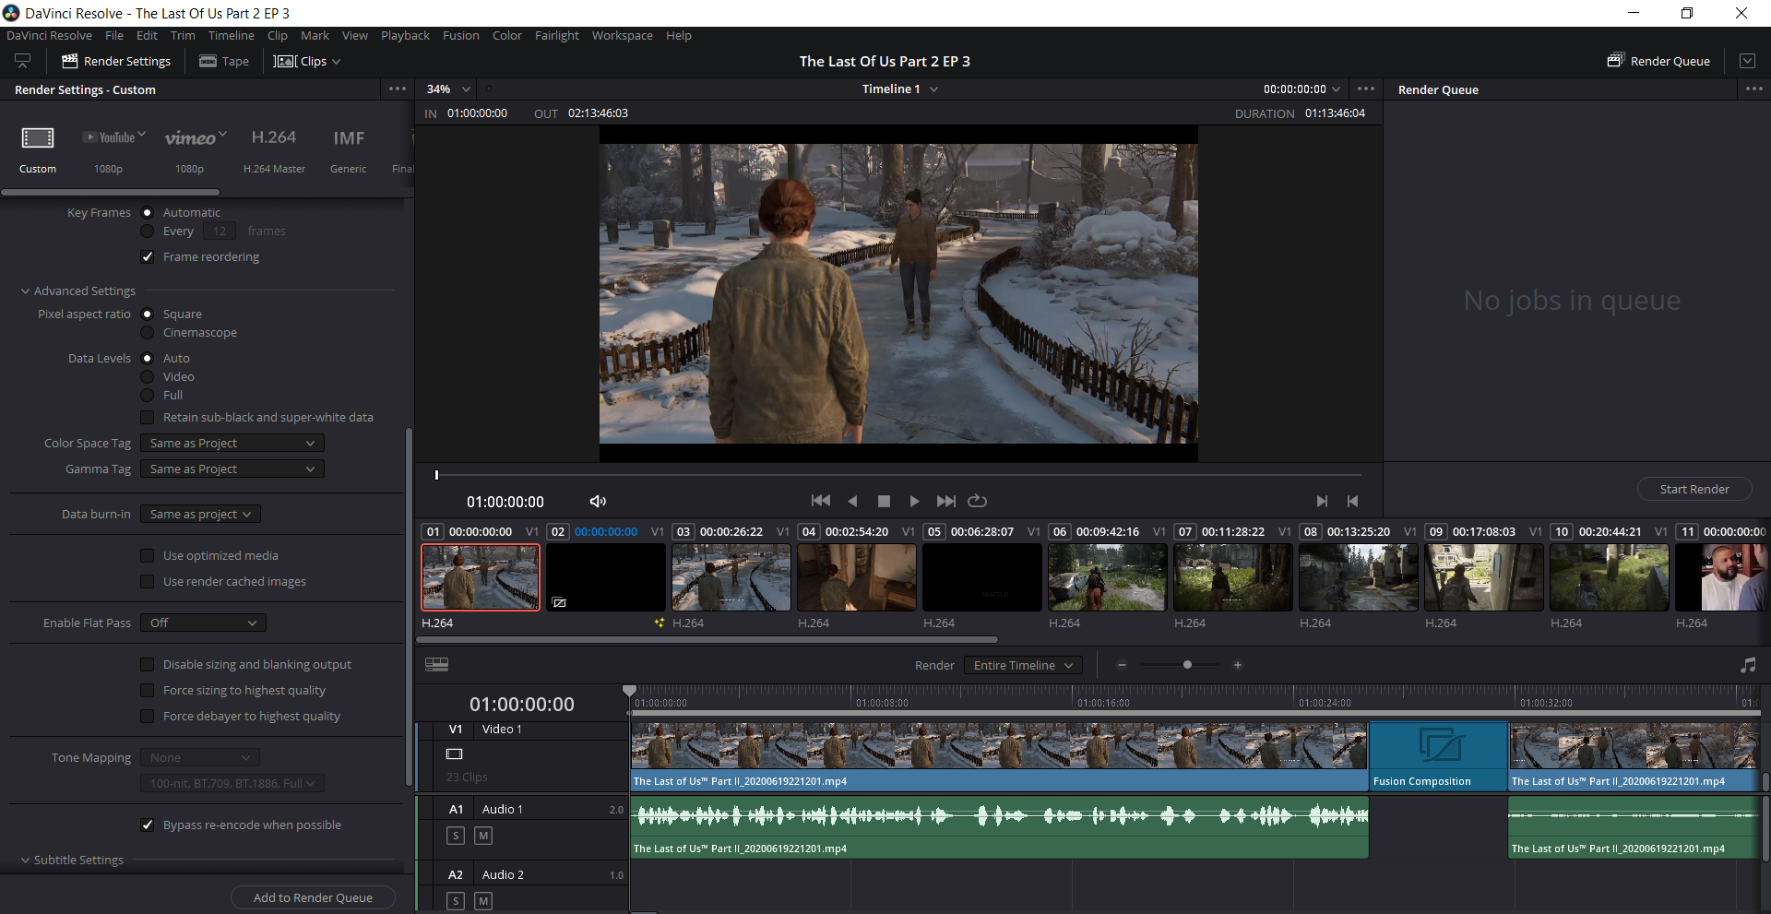Toggle loop playback

point(977,501)
